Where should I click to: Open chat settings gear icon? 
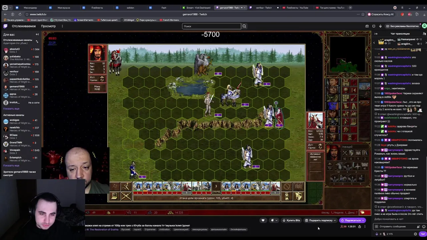415,234
